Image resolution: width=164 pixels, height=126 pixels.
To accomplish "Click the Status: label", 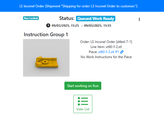I will pyautogui.click(x=67, y=18).
